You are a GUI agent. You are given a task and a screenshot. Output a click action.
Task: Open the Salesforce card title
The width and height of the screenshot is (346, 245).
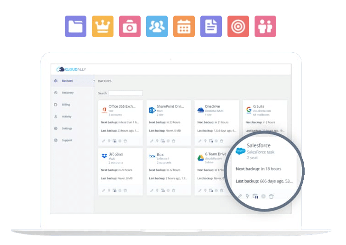coord(259,145)
